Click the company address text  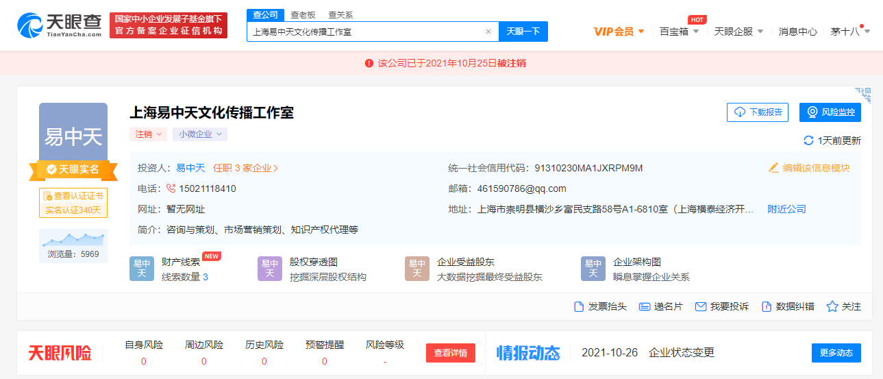pos(615,209)
